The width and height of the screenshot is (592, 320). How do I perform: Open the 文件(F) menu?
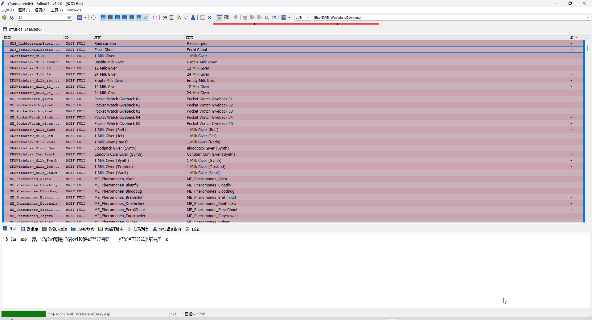8,10
